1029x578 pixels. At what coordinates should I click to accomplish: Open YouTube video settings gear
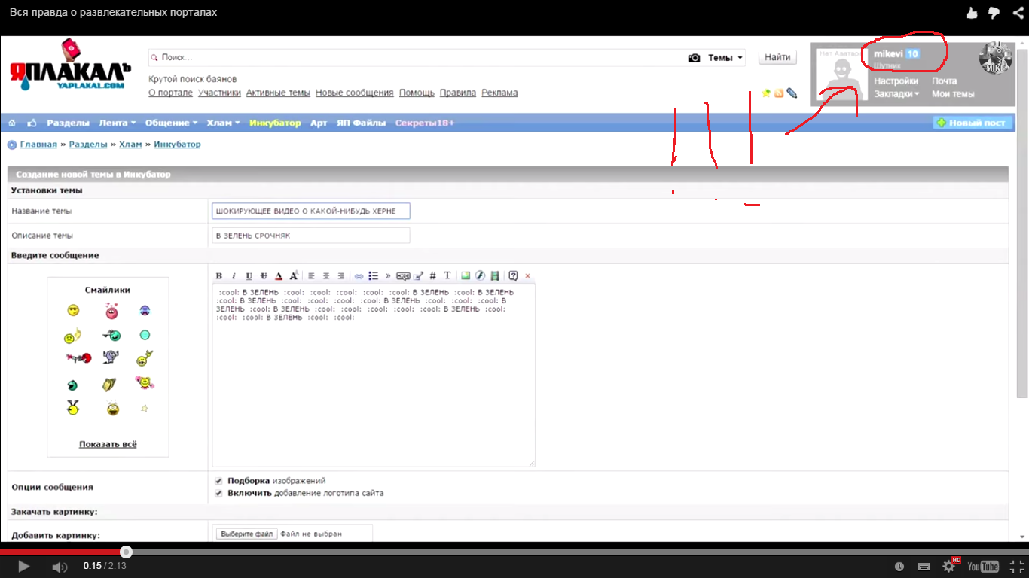tap(949, 566)
